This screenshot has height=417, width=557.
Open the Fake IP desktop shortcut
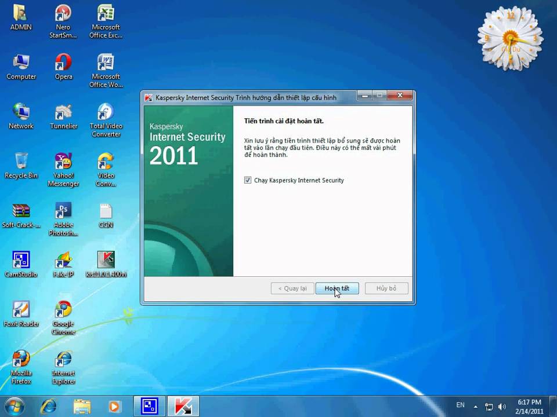[63, 264]
